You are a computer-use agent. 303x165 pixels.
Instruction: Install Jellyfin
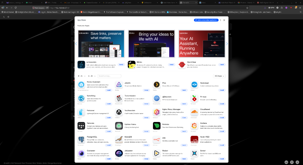point(146,90)
